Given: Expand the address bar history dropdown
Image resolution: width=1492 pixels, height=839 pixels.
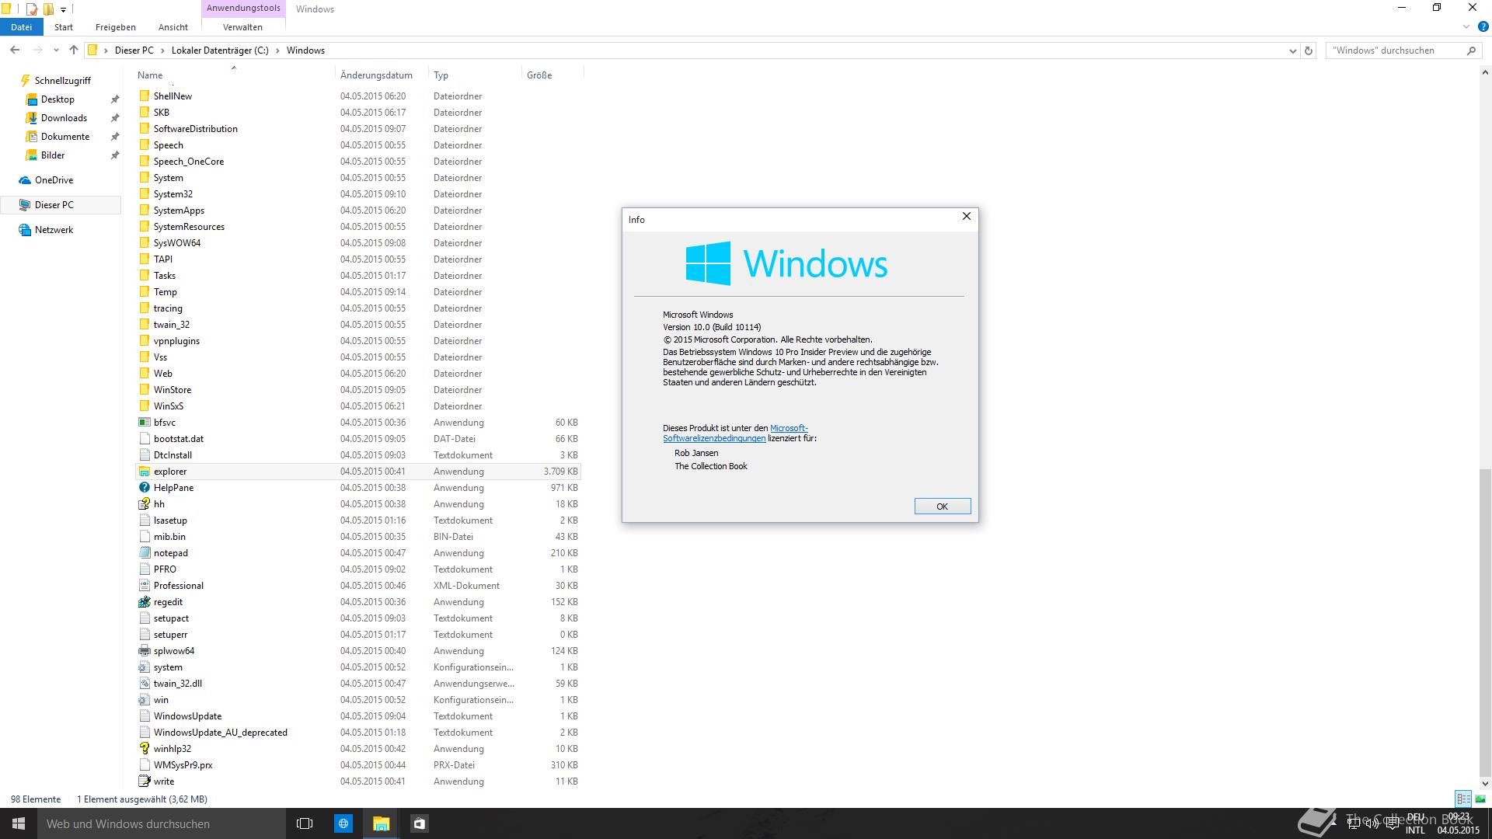Looking at the screenshot, I should tap(1292, 50).
